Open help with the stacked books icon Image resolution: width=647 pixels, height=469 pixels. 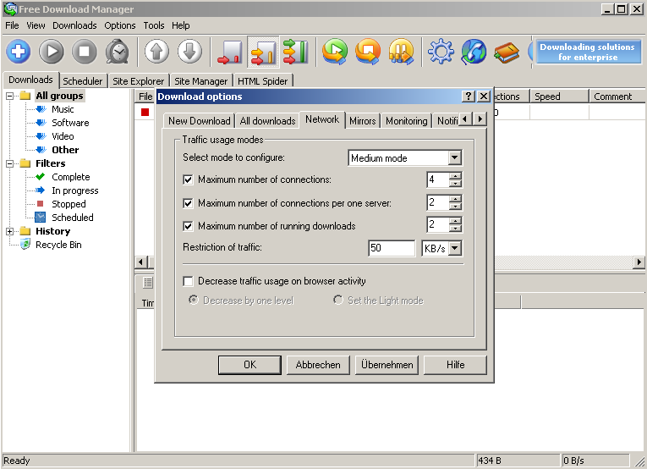pyautogui.click(x=507, y=52)
